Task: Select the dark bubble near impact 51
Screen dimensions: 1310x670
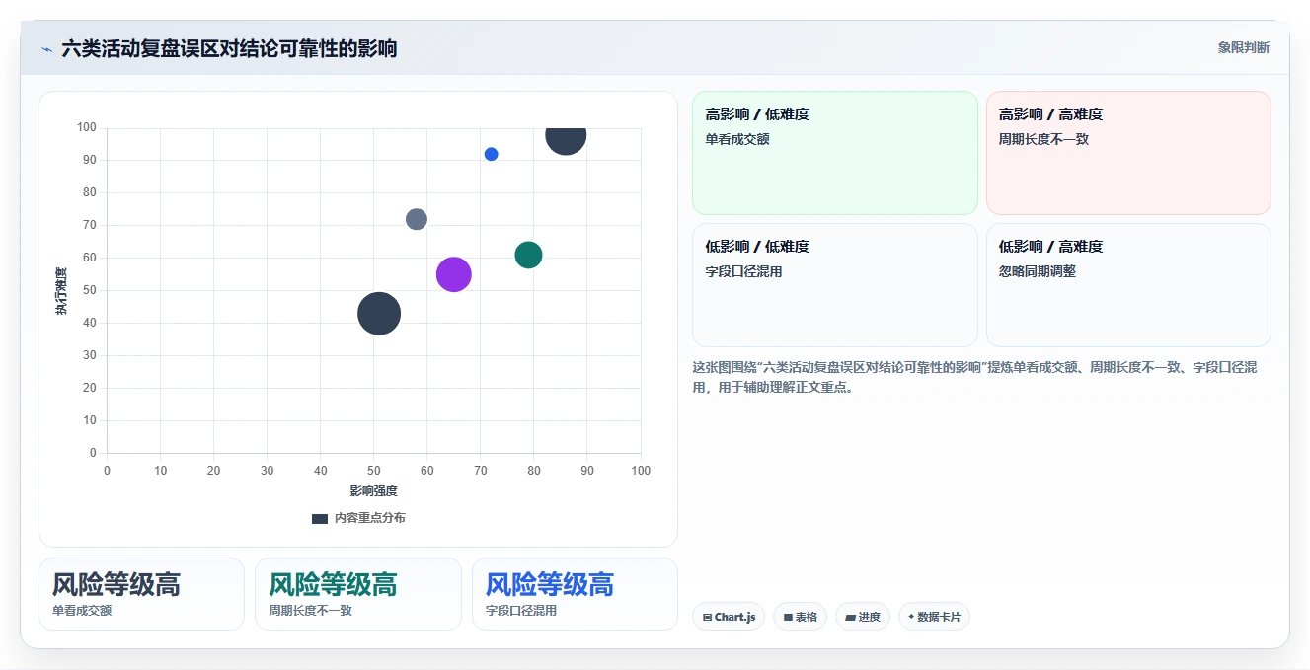Action: [x=379, y=314]
